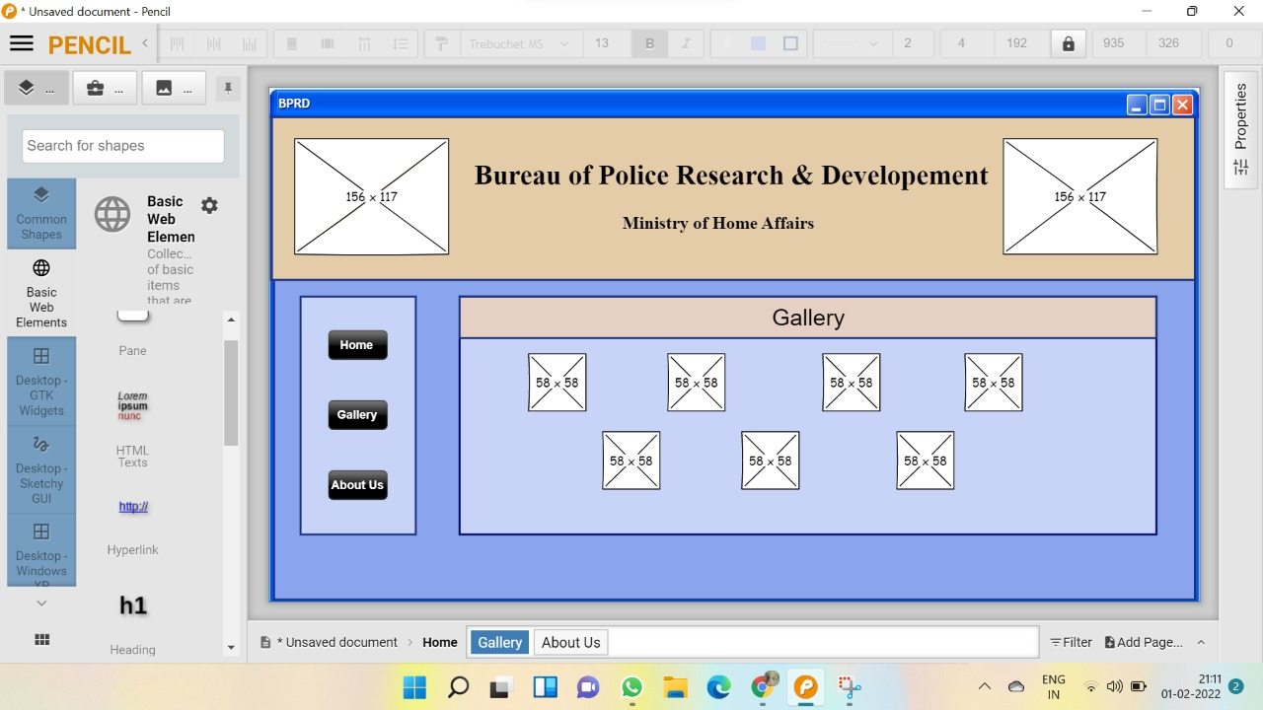Image resolution: width=1263 pixels, height=710 pixels.
Task: Open the My Stuff briefcase panel tab
Action: pyautogui.click(x=106, y=88)
